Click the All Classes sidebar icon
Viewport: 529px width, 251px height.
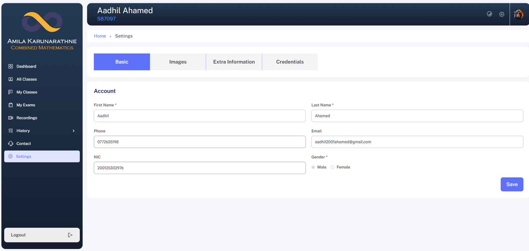point(11,79)
